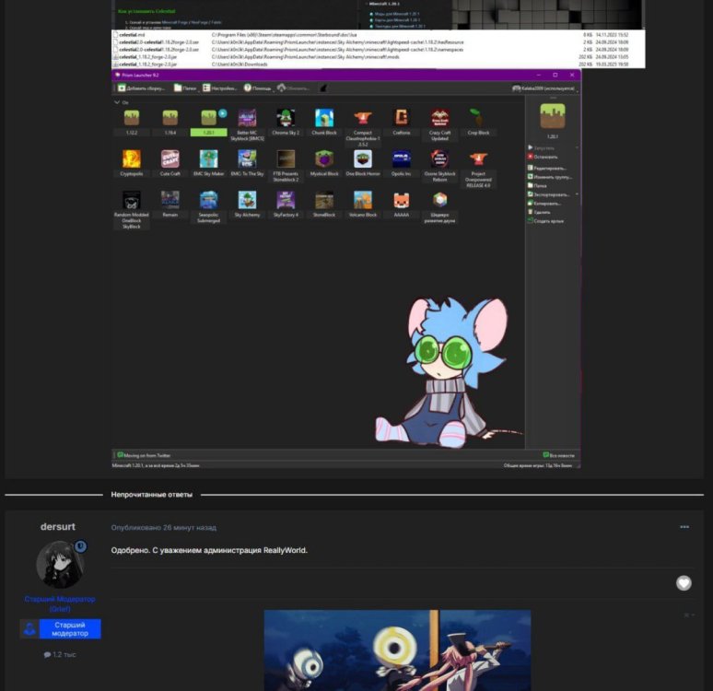713x691 pixels.
Task: Click Копировать in the side panel
Action: pyautogui.click(x=544, y=204)
